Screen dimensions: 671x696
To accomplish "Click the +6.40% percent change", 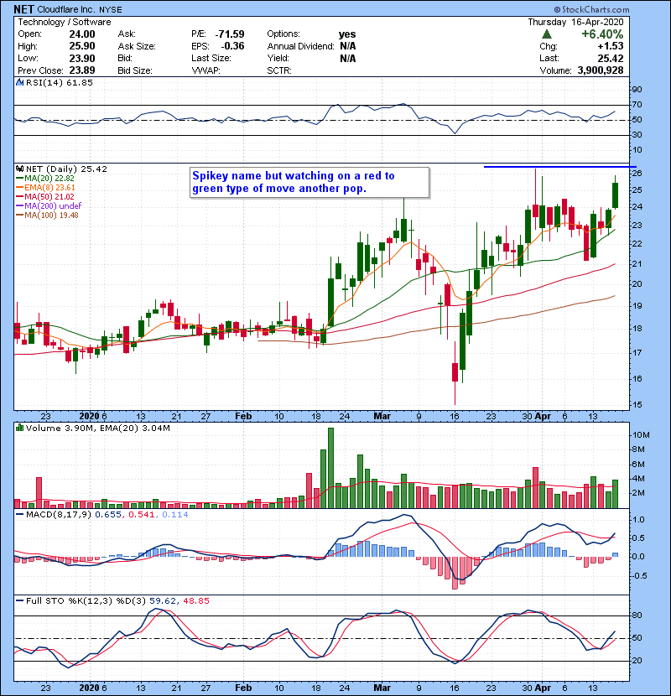I will pos(602,34).
